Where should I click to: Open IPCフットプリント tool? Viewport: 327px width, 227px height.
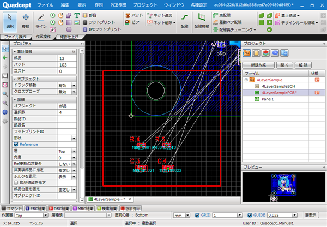(102, 29)
